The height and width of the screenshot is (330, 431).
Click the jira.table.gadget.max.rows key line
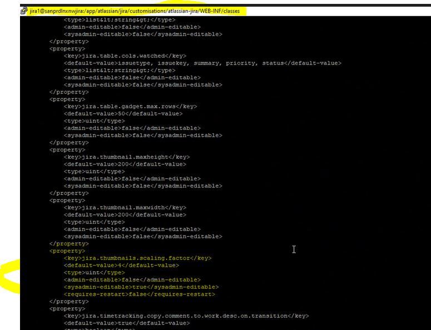(x=130, y=107)
